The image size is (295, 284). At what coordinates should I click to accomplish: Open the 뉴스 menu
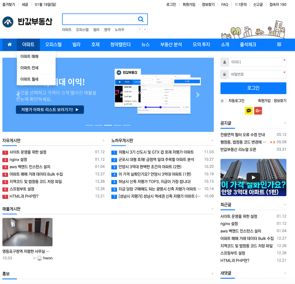click(x=145, y=44)
